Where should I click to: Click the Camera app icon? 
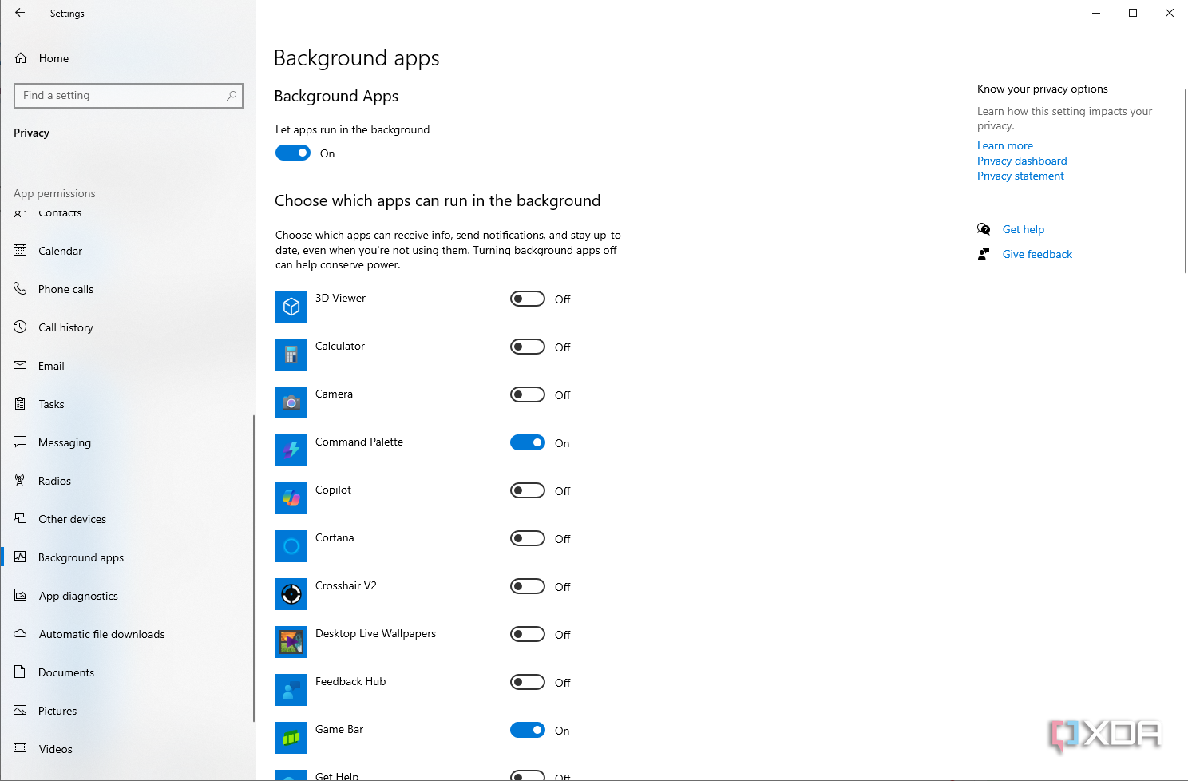291,402
